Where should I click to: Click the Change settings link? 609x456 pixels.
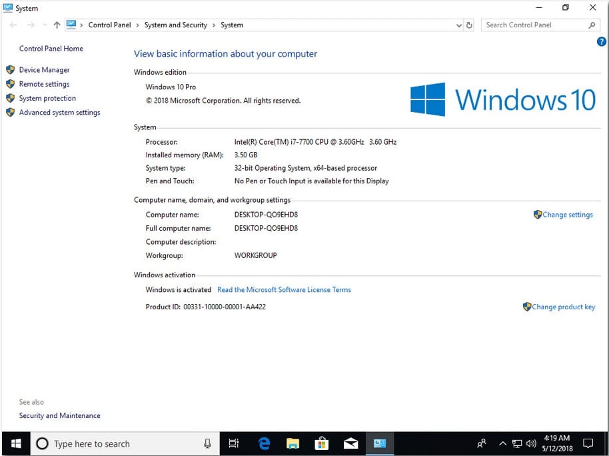[568, 215]
